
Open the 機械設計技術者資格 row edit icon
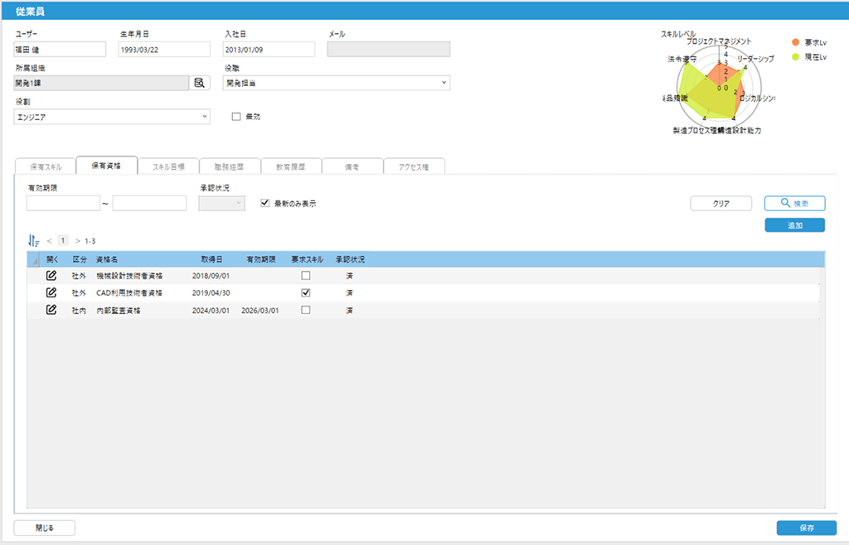point(51,275)
